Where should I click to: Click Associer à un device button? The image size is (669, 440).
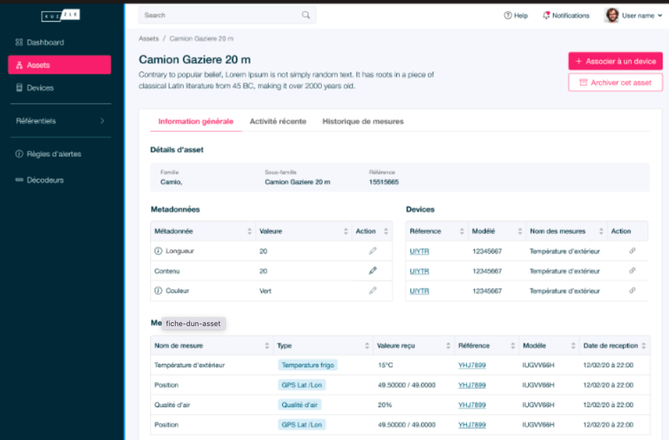click(x=615, y=61)
